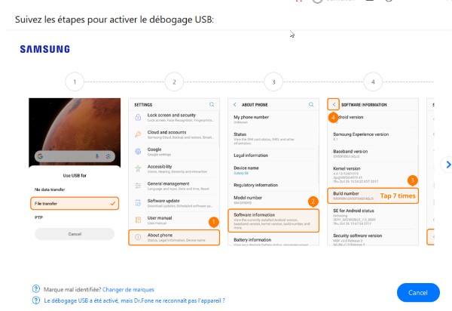This screenshot has width=452, height=311.
Task: Click the Software information highlighted row
Action: (273, 221)
